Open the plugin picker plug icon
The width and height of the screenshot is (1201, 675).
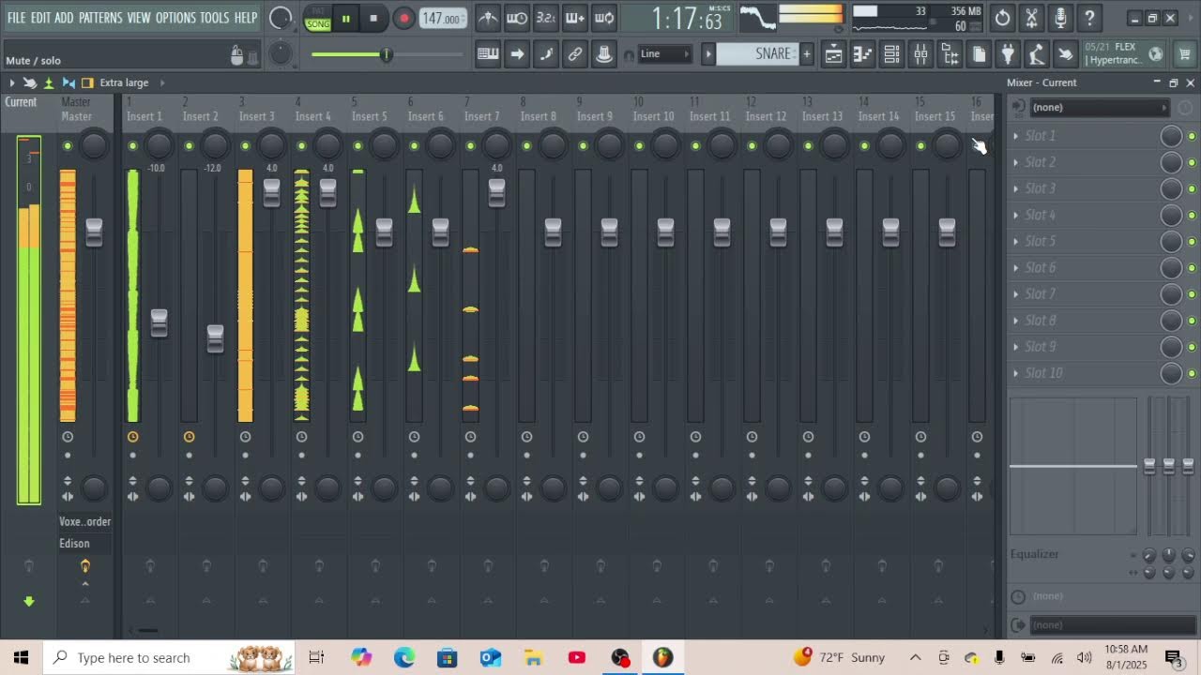tap(1008, 54)
